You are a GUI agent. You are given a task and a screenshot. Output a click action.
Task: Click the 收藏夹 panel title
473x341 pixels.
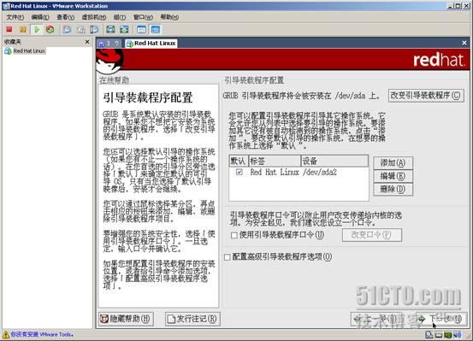tap(13, 42)
